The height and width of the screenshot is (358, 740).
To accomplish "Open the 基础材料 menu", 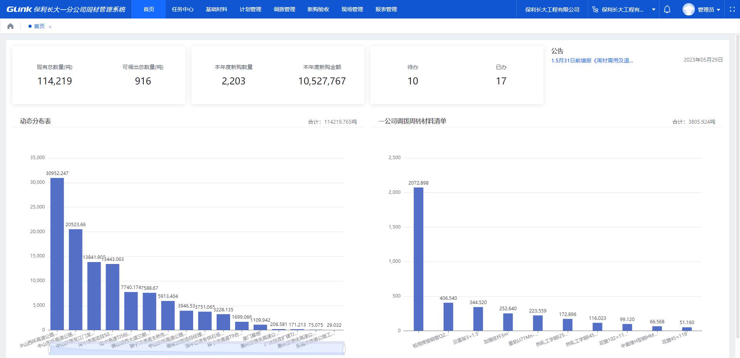I will [217, 9].
